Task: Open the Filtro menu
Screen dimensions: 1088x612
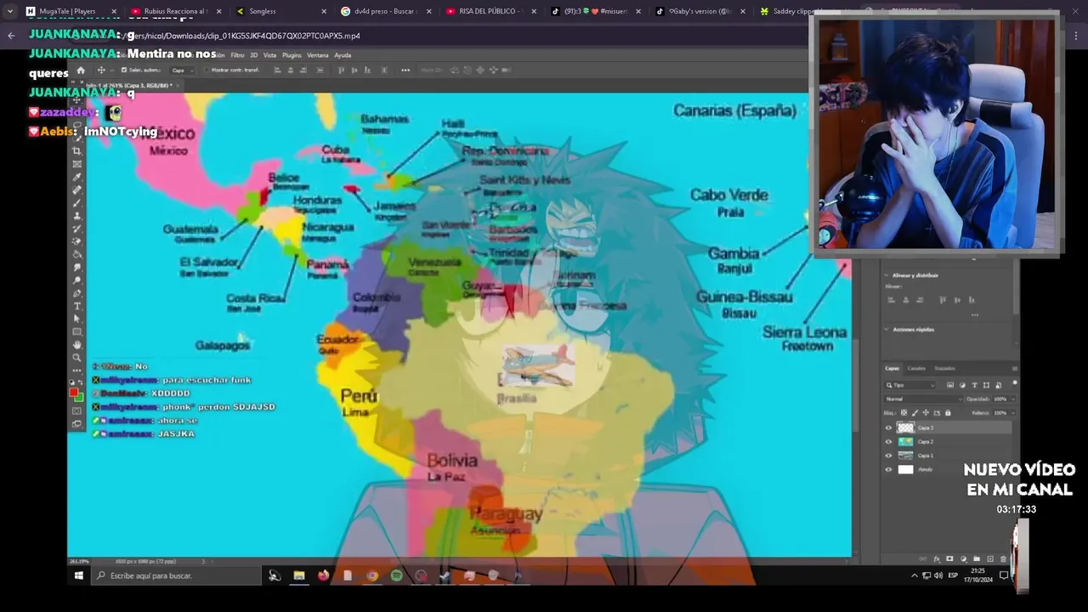Action: (x=237, y=55)
